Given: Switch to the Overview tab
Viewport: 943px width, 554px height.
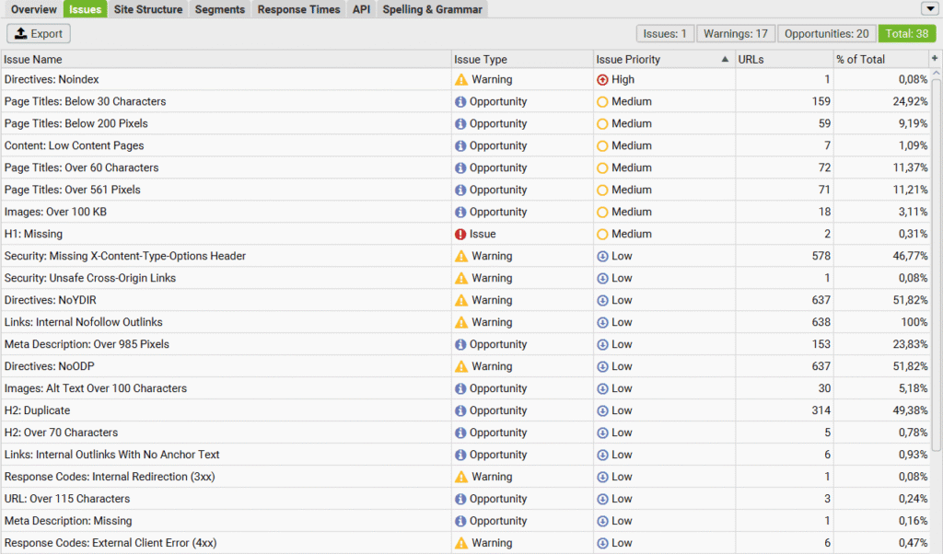Looking at the screenshot, I should coord(34,9).
